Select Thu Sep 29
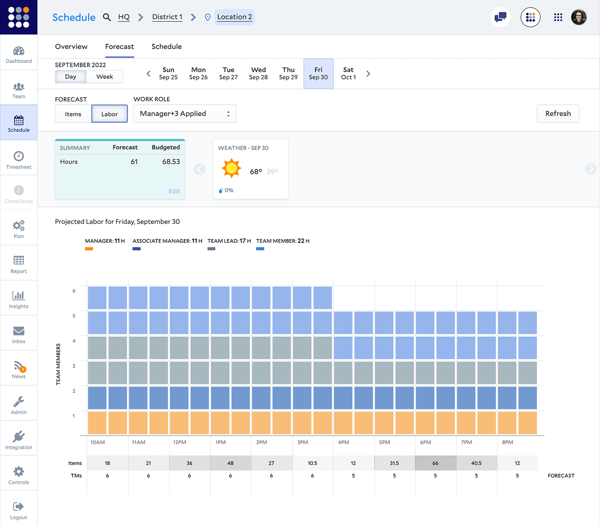Image resolution: width=600 pixels, height=525 pixels. click(x=288, y=73)
